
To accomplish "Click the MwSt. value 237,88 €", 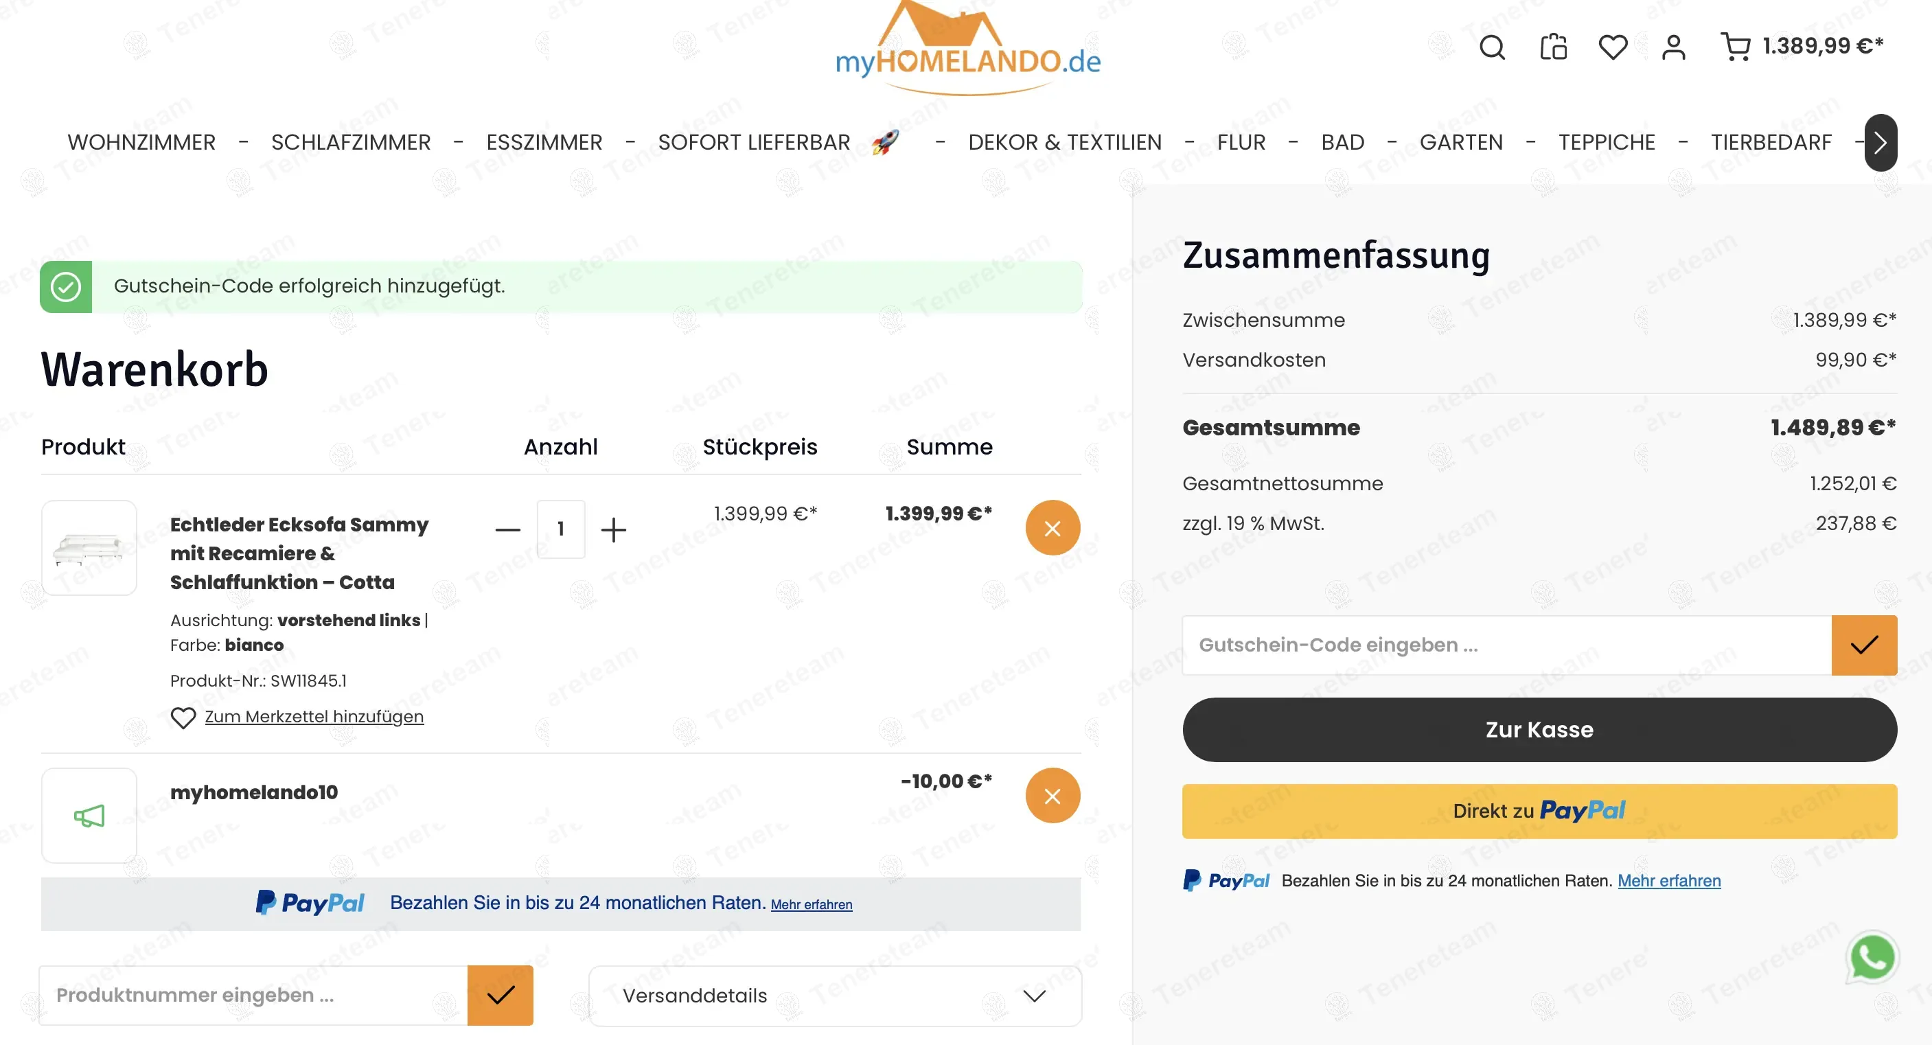I will (x=1856, y=524).
